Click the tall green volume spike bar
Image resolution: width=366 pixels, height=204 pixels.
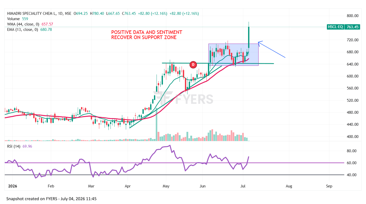pos(157,124)
